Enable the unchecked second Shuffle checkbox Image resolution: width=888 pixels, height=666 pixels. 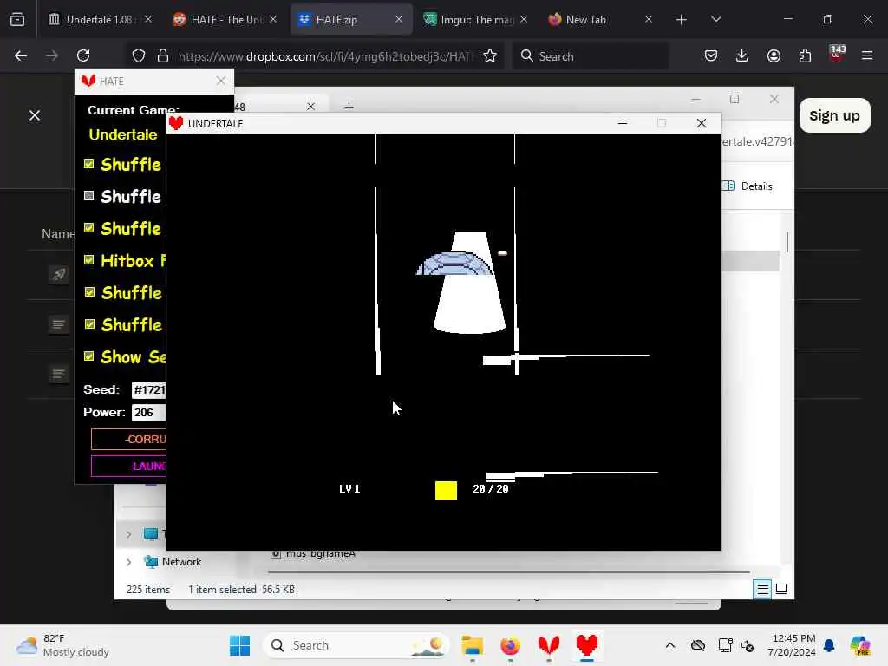89,196
